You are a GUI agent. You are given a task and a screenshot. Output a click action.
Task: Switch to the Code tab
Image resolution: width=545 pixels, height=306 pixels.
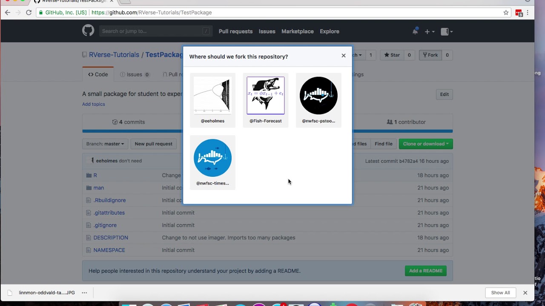pos(98,74)
